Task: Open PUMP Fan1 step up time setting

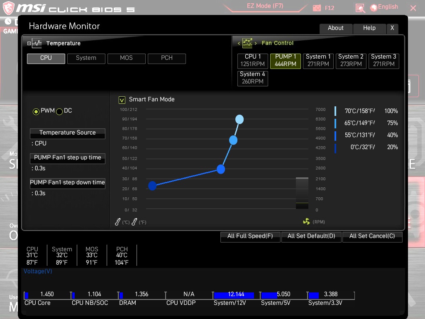Action: (68, 158)
